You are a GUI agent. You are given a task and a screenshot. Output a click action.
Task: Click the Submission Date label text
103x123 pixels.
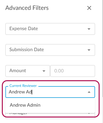coord(27,50)
